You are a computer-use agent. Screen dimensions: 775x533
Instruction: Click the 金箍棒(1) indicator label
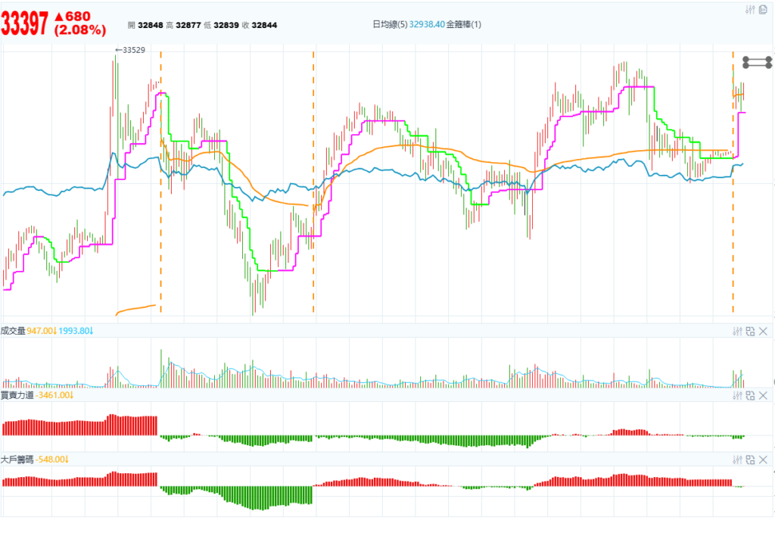[x=463, y=25]
